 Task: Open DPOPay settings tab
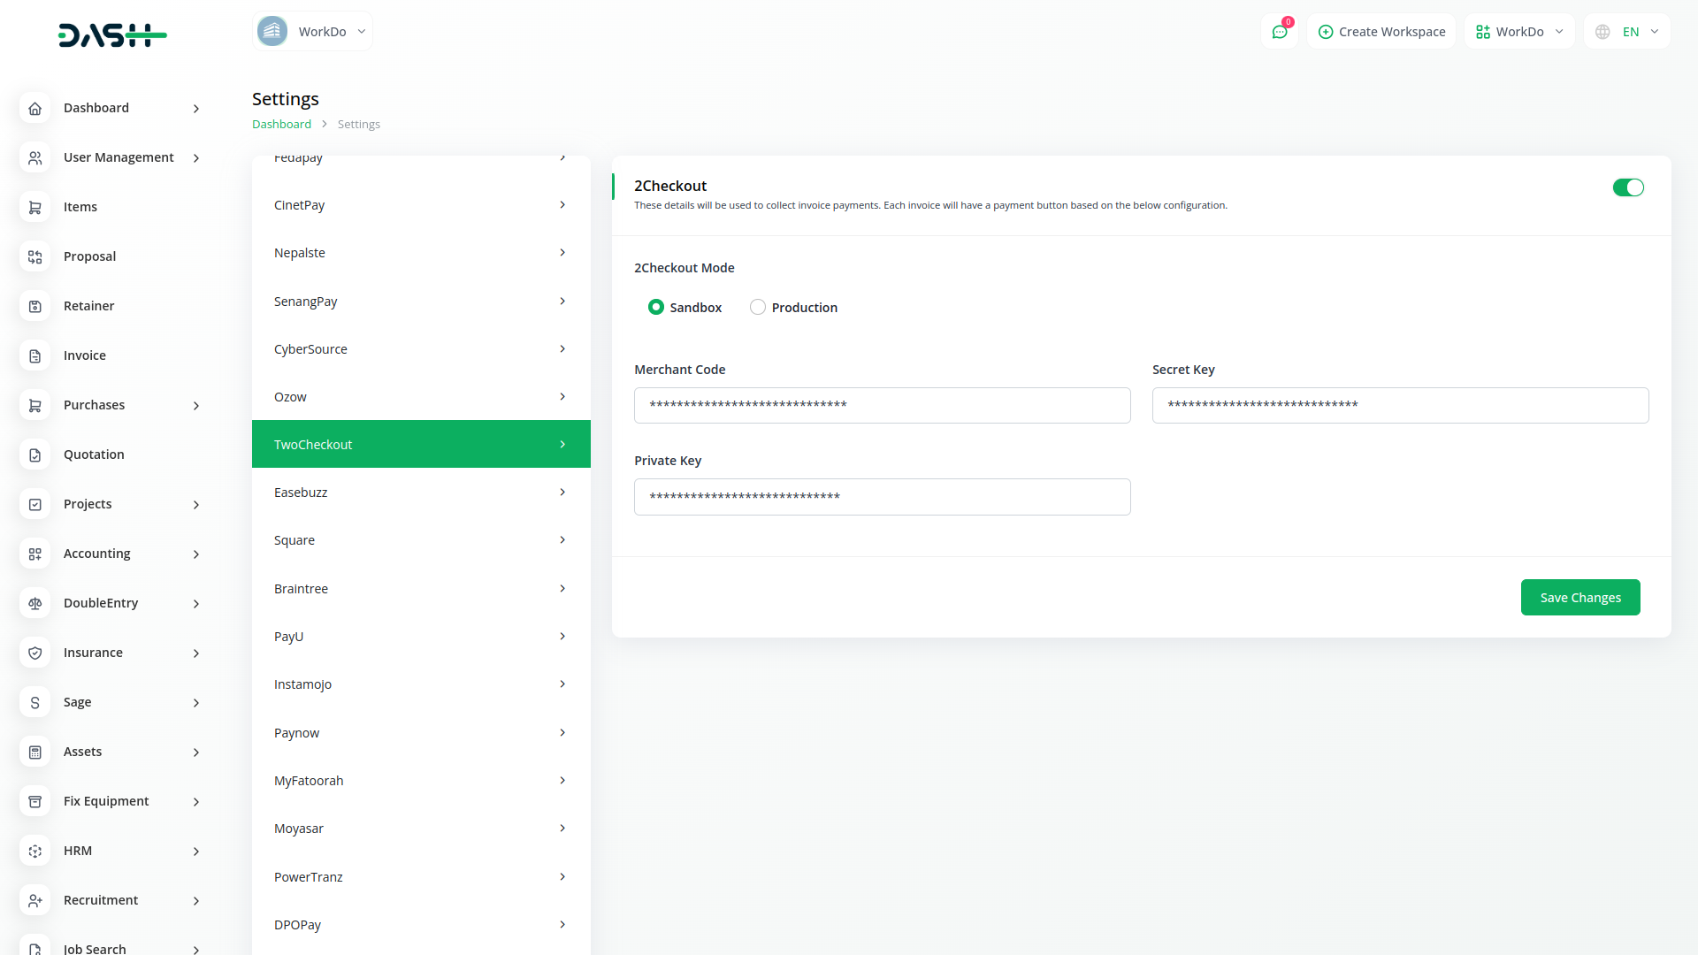421,925
